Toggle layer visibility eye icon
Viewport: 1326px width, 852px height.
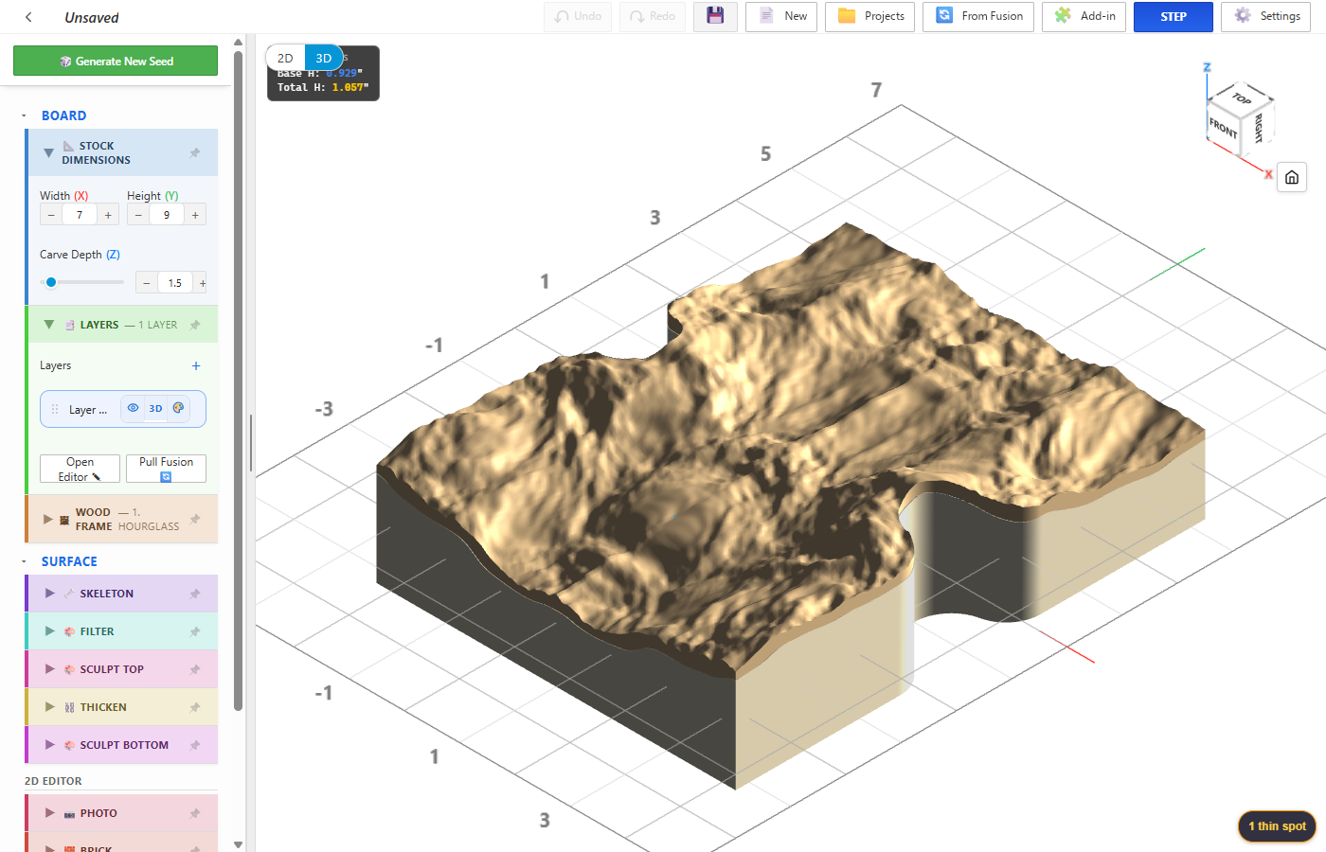(134, 408)
